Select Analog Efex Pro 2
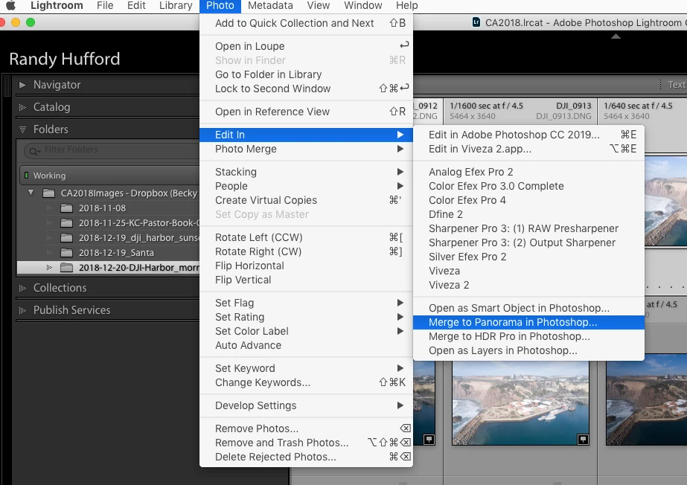Viewport: 687px width, 485px height. pos(528,172)
